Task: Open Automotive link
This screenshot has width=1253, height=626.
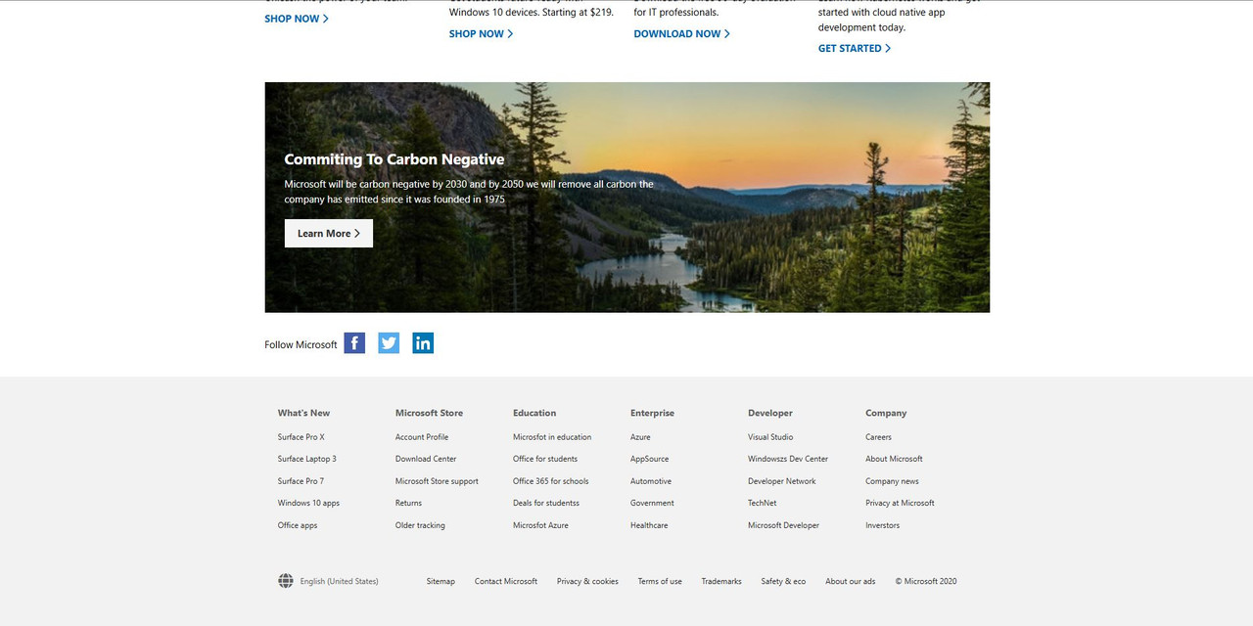Action: pyautogui.click(x=651, y=481)
